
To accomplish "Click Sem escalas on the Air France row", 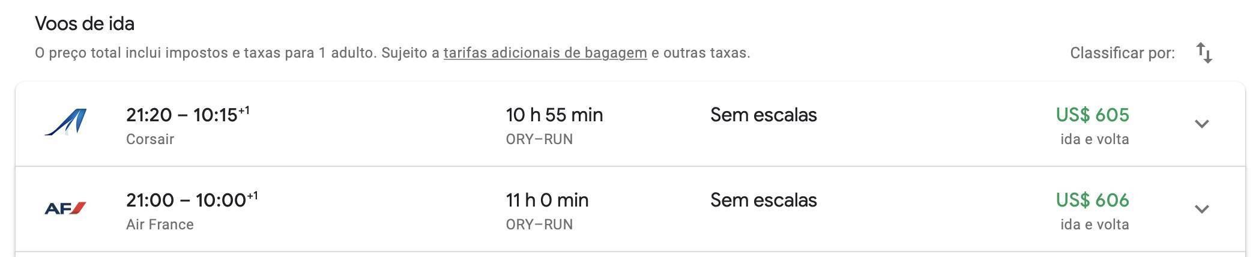I will click(763, 200).
